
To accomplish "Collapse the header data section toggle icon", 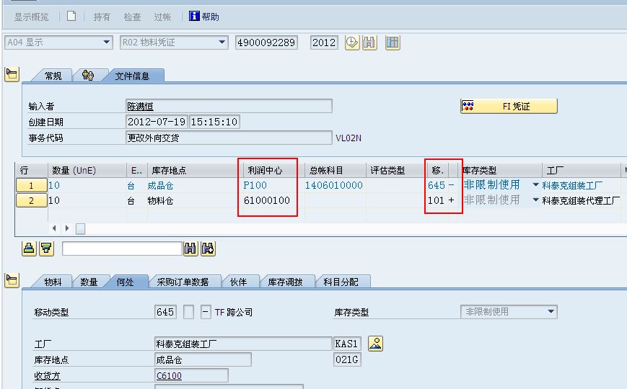I will coord(12,74).
